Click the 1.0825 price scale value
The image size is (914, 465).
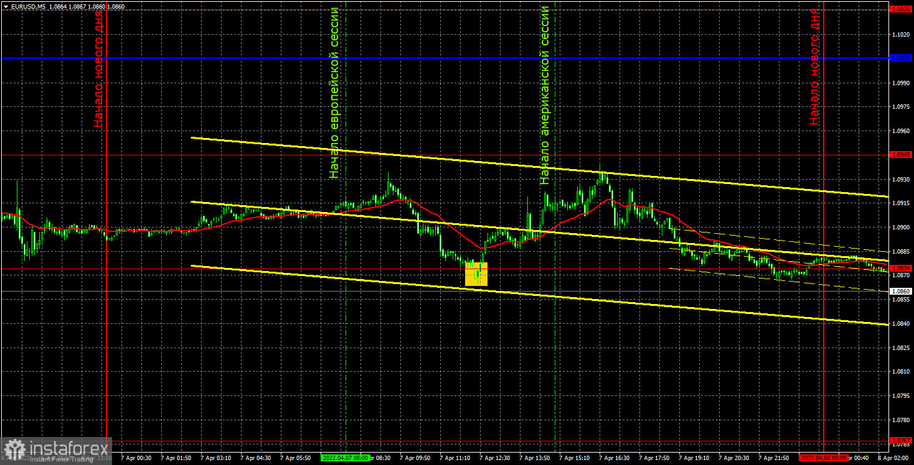[x=900, y=348]
